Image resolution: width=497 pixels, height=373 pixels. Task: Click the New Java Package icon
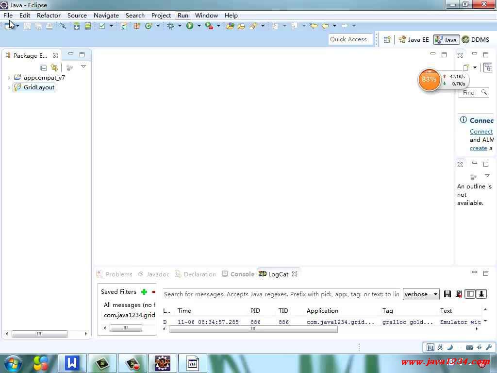point(136,26)
